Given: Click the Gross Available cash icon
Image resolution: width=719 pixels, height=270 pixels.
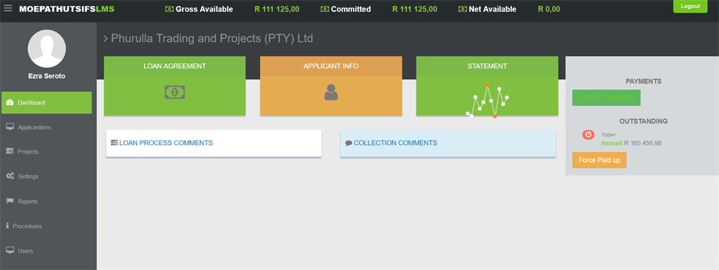Looking at the screenshot, I should (169, 9).
